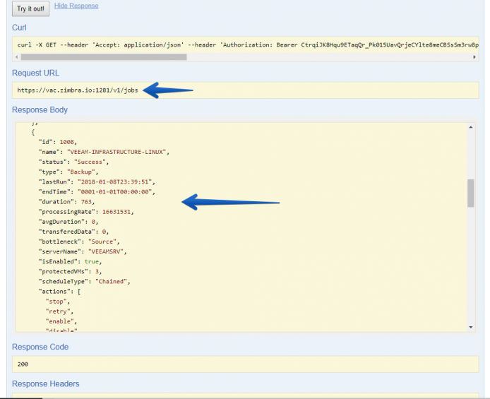This screenshot has height=399, width=490.
Task: Click the Try it out! button
Action: pyautogui.click(x=30, y=8)
